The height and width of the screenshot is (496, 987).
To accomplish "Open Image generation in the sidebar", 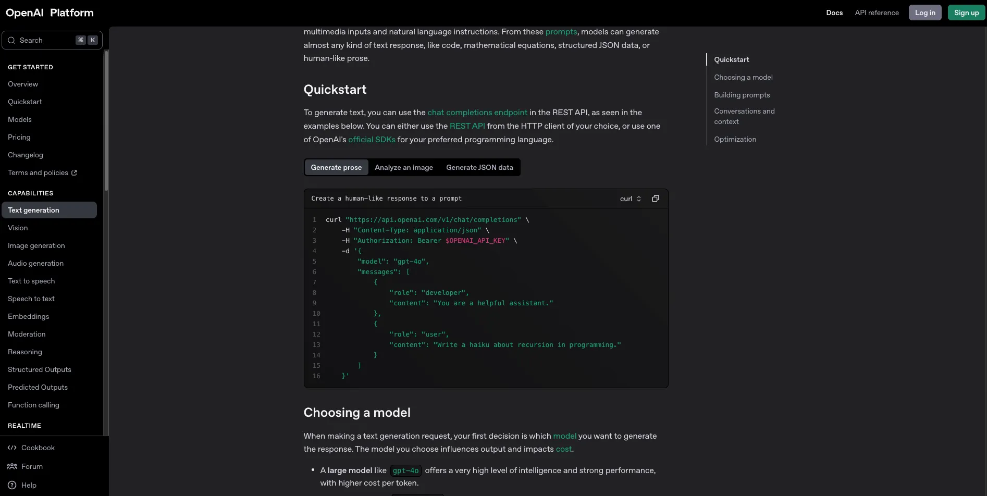I will (x=36, y=245).
